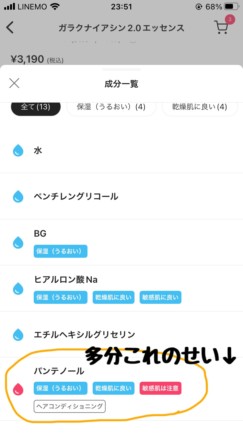Image resolution: width=243 pixels, height=433 pixels.
Task: Filter by 保湿（うるおい）(4) tab
Action: pyautogui.click(x=111, y=107)
